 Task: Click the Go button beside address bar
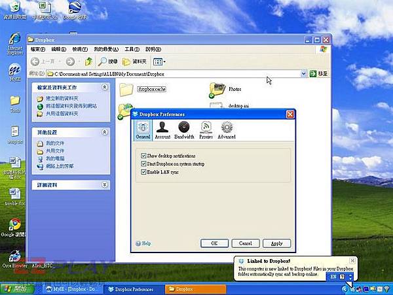click(318, 74)
